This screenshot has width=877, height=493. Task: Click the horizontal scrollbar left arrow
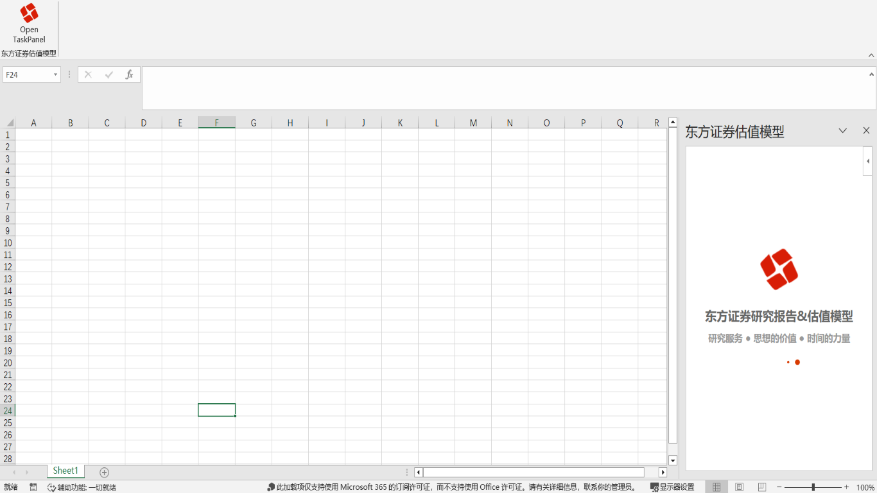(x=419, y=472)
